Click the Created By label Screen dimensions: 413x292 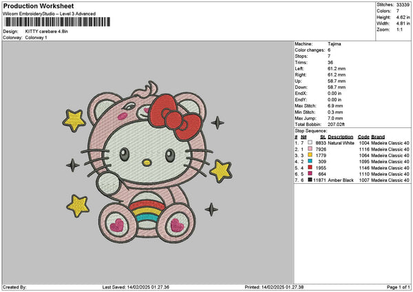[x=14, y=287]
